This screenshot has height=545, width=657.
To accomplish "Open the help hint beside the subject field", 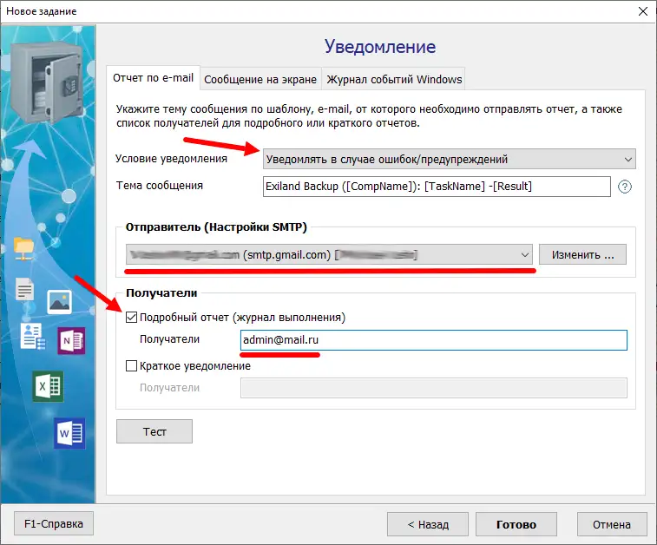I will 624,187.
